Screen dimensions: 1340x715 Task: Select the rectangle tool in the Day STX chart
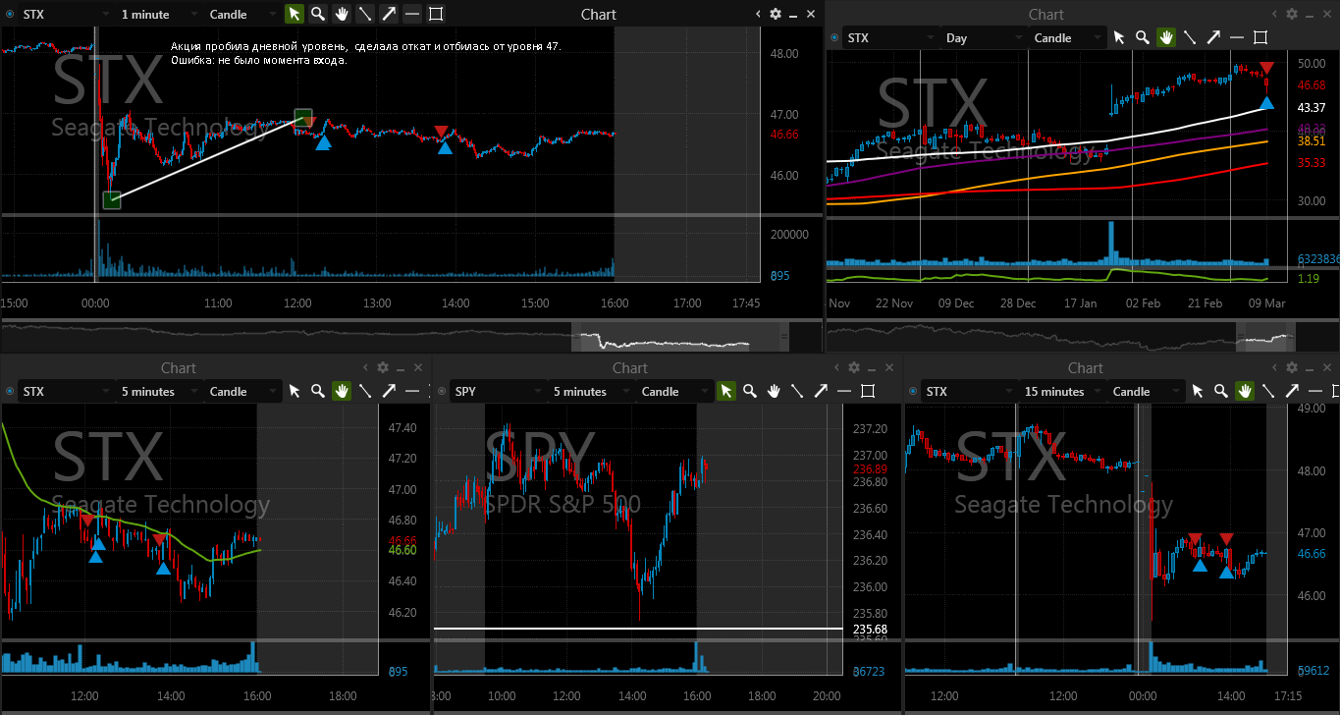click(x=1260, y=37)
